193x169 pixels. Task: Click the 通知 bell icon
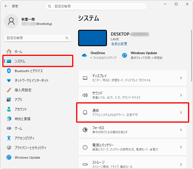(x=85, y=112)
